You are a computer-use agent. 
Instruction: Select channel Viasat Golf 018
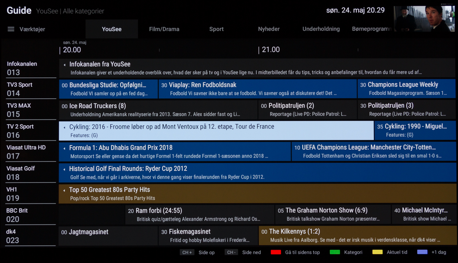click(x=31, y=173)
